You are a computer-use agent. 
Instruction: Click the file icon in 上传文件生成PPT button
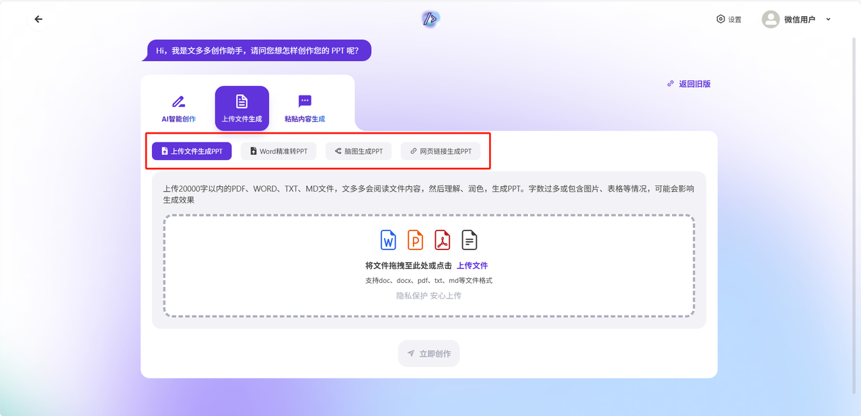tap(165, 151)
